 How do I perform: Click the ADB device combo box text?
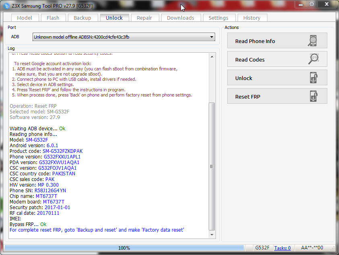pos(81,37)
